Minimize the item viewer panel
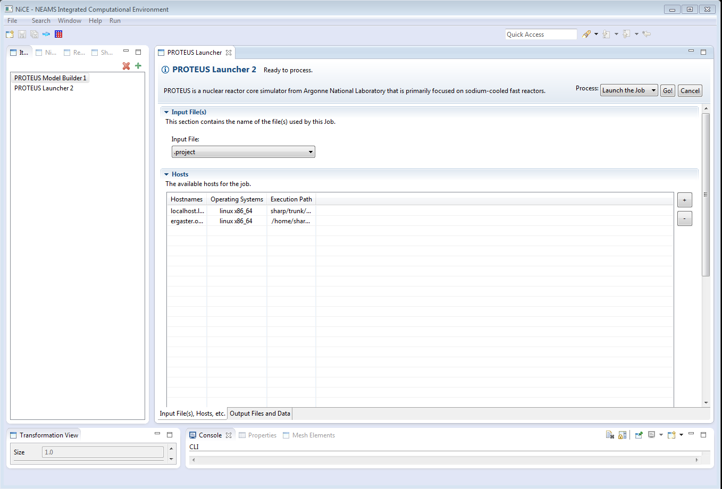The height and width of the screenshot is (489, 722). click(126, 52)
